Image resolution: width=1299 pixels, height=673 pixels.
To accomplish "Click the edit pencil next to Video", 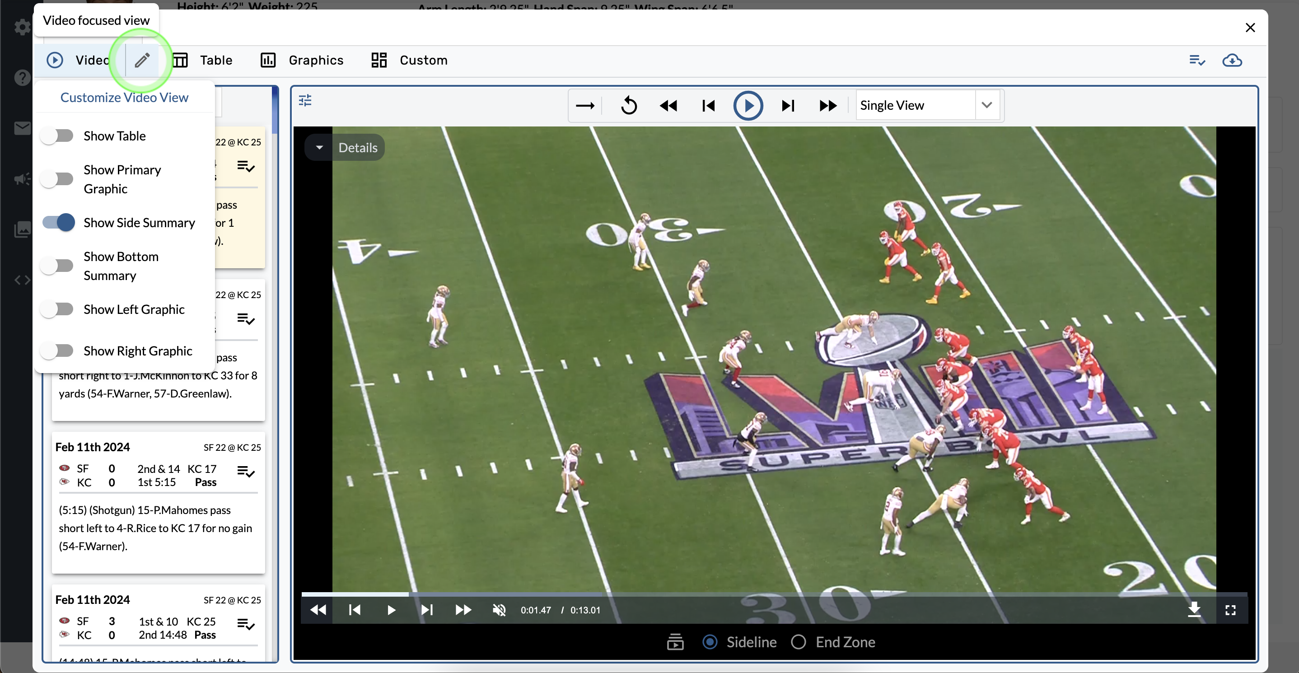I will click(142, 60).
